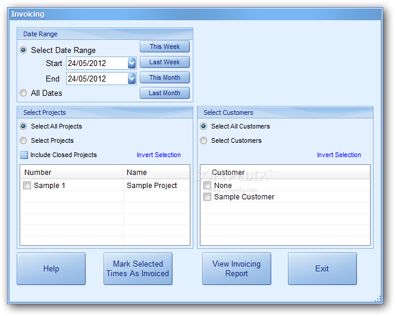Click the Customer column header

[x=285, y=173]
